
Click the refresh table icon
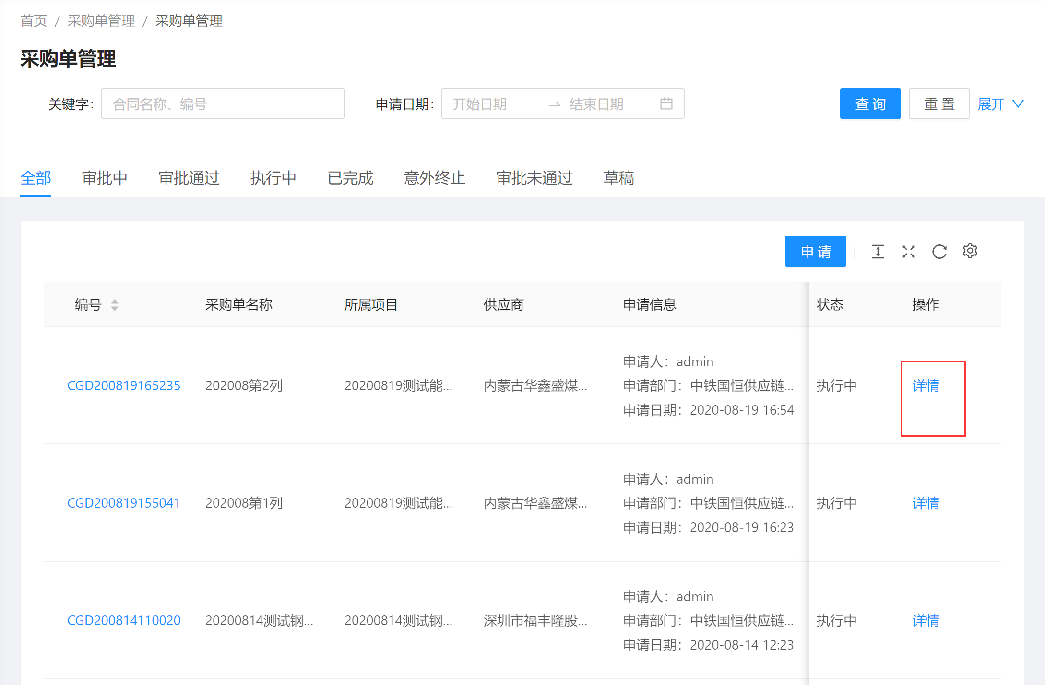tap(939, 251)
